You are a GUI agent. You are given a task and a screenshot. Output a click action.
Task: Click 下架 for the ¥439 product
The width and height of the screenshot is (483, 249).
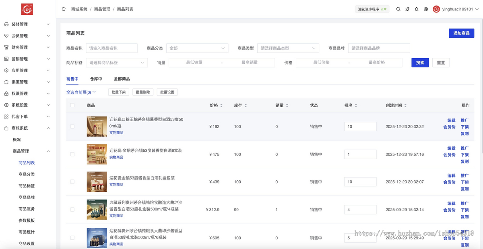coord(464,182)
